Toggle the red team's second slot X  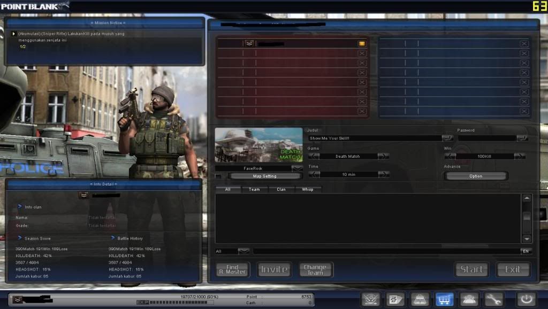362,53
